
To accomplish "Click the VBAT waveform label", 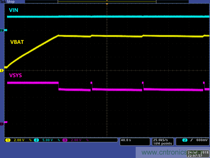I will 17,42.
